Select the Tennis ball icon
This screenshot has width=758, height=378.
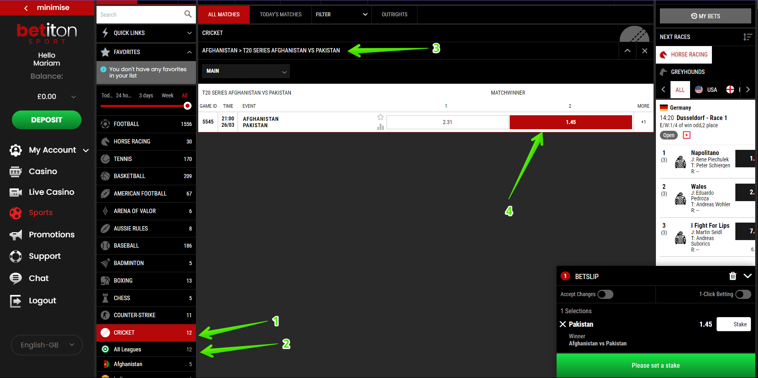click(105, 159)
